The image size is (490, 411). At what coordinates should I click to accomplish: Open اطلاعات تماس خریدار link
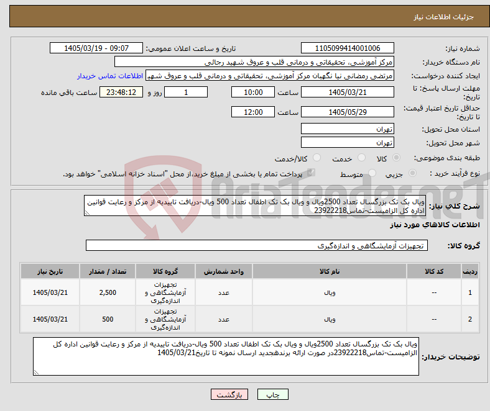110,76
